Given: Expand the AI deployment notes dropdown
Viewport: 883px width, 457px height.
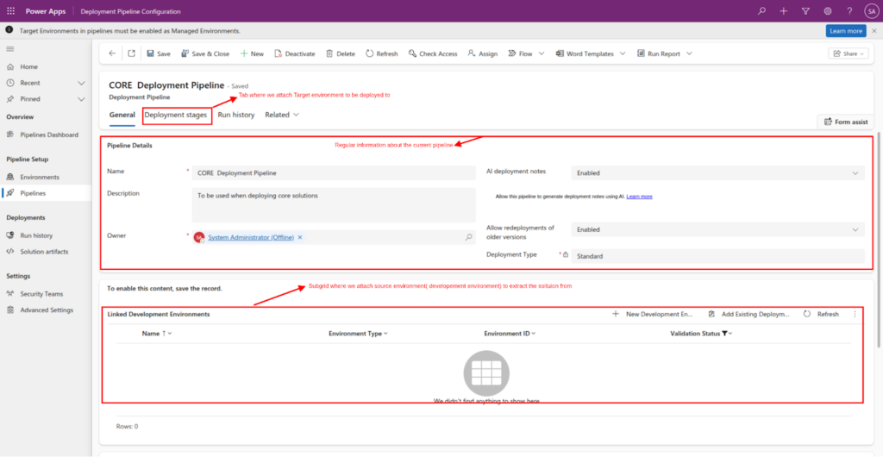Looking at the screenshot, I should [x=855, y=173].
